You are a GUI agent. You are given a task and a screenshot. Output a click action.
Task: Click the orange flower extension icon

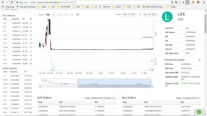pos(193,2)
